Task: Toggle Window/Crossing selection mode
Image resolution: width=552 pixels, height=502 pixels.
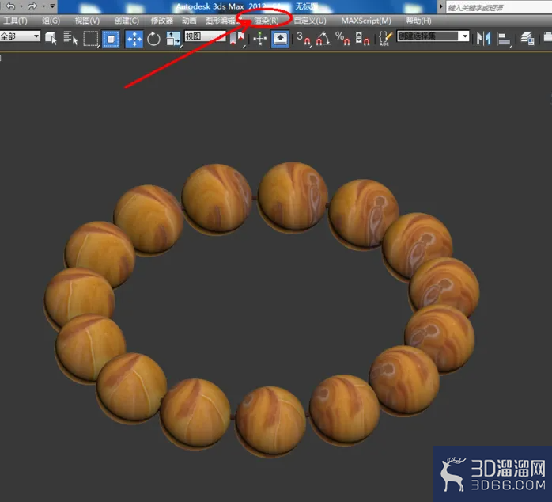Action: tap(111, 39)
